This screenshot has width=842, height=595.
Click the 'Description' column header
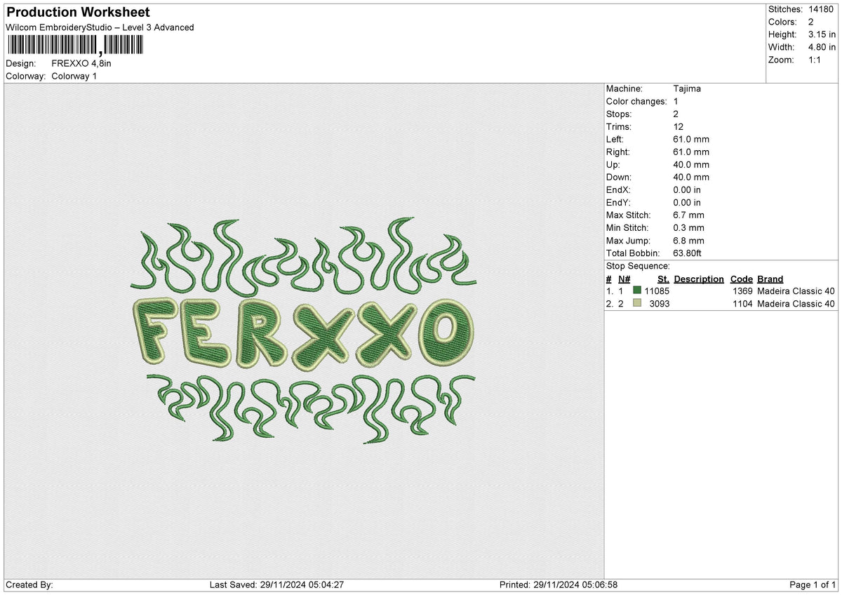tap(699, 279)
